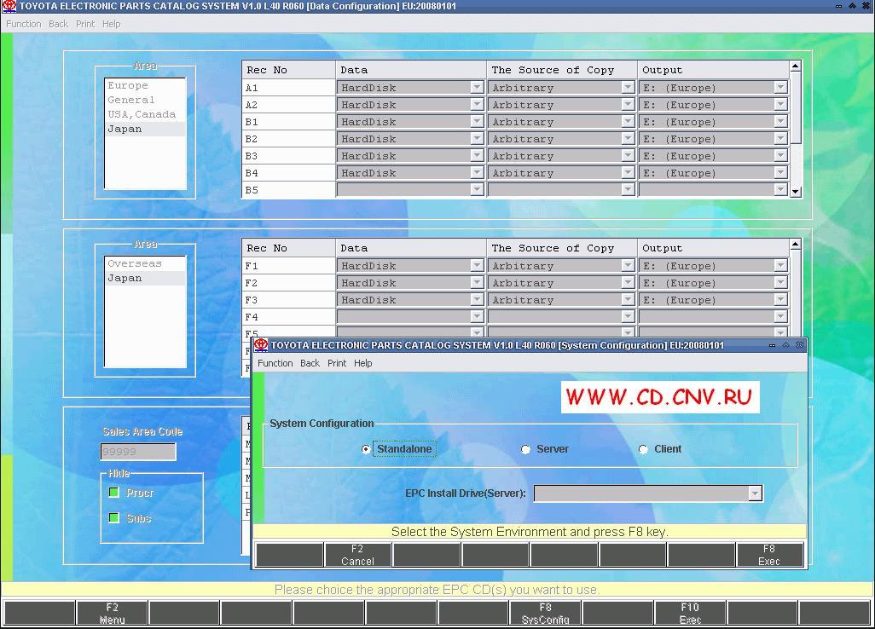The width and height of the screenshot is (875, 629).
Task: Open EPC Install Drive(Server) dropdown
Action: 755,493
